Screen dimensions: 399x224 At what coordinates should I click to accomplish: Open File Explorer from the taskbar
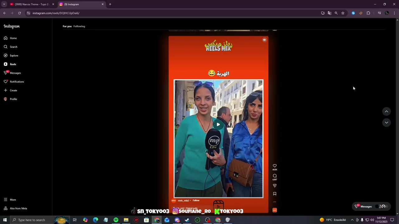coord(126,220)
